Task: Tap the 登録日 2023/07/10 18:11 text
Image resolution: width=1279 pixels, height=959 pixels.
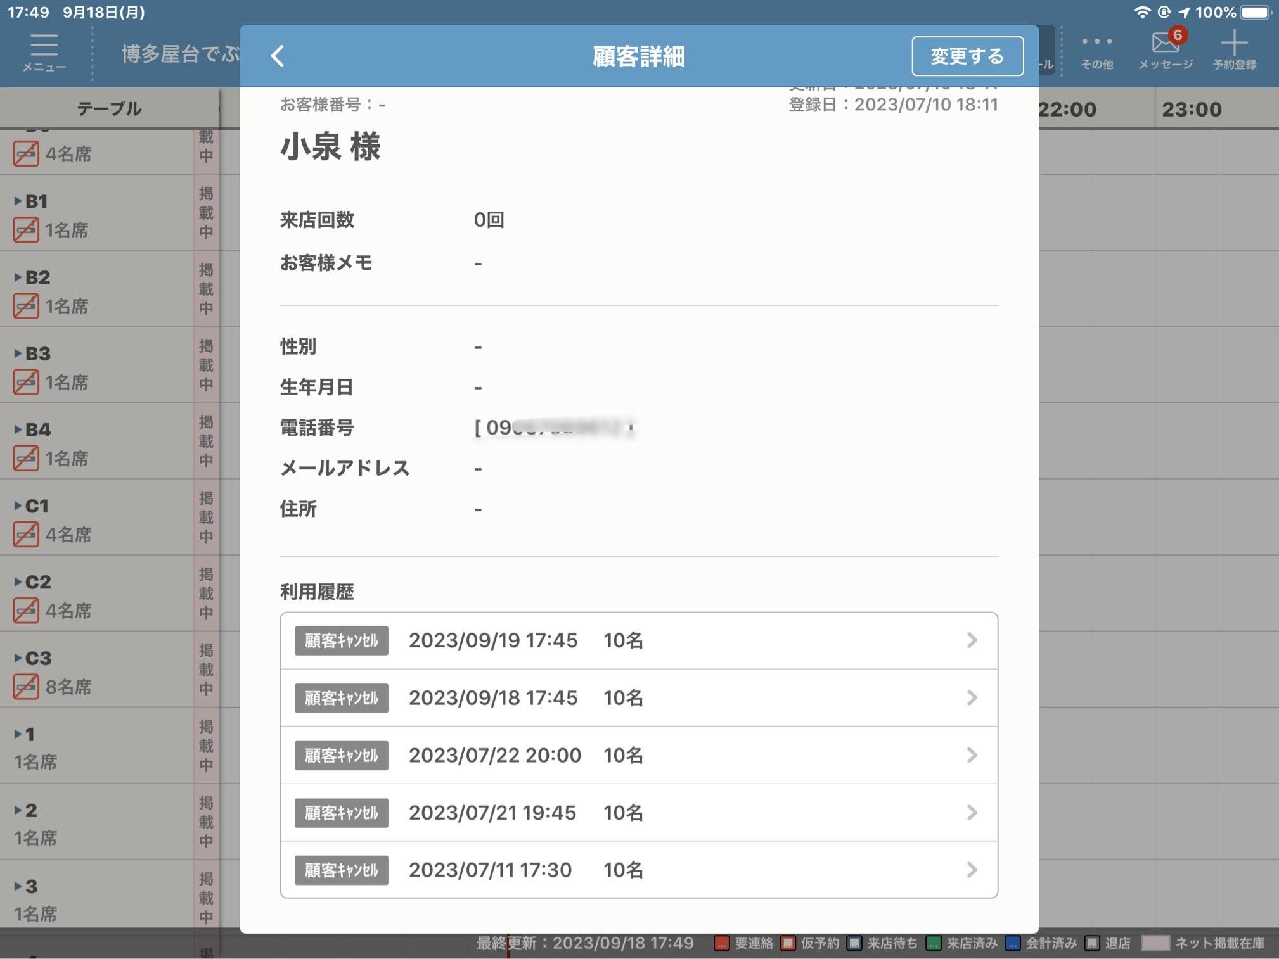Action: pyautogui.click(x=893, y=105)
